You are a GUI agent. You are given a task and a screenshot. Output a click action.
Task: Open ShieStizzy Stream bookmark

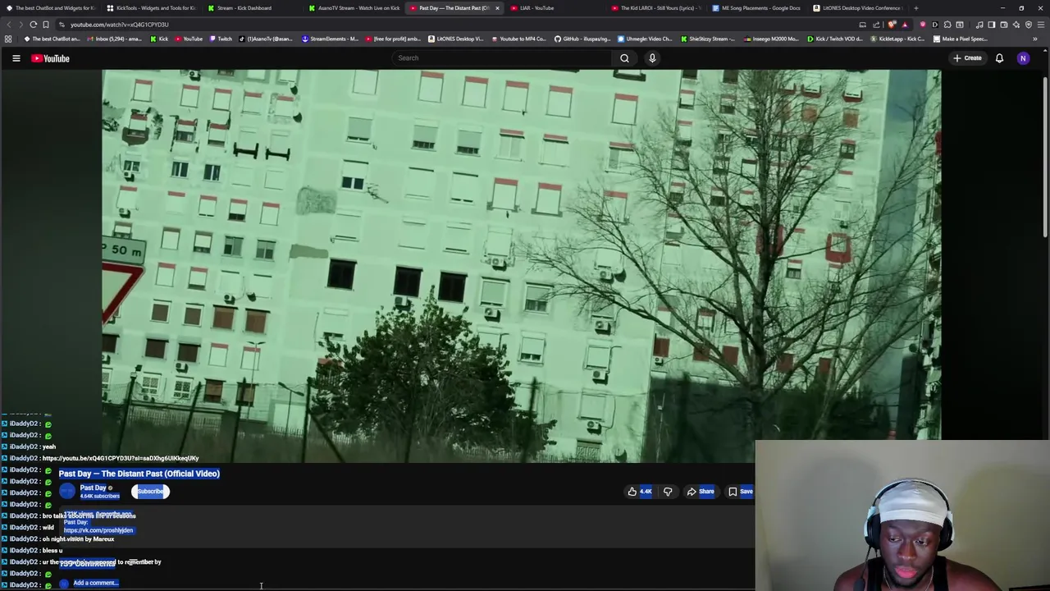(708, 39)
